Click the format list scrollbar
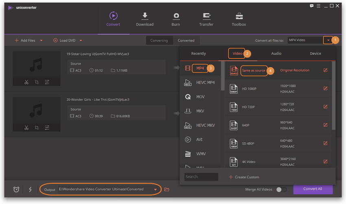This screenshot has height=204, width=346. [223, 76]
